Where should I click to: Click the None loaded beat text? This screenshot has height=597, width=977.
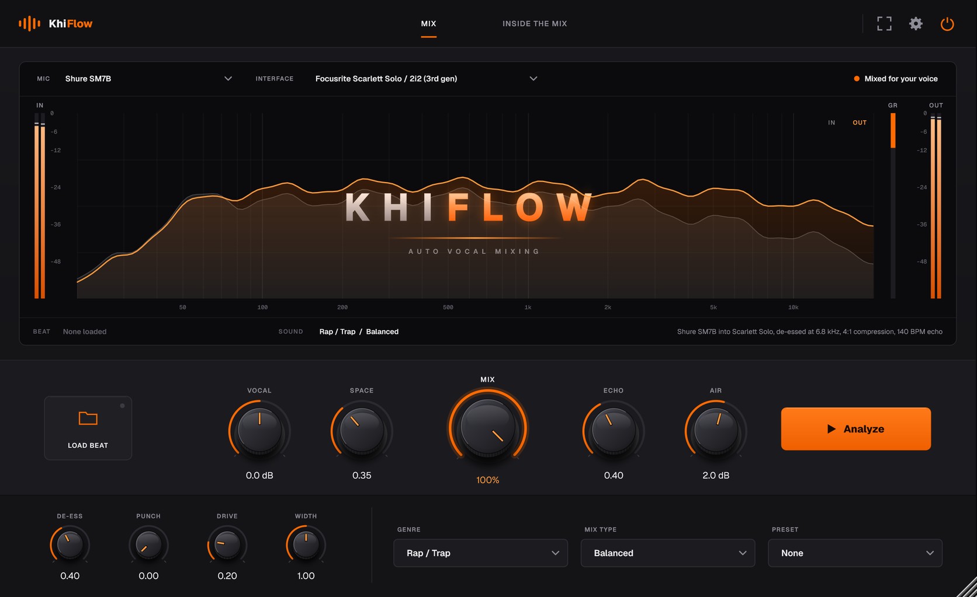pyautogui.click(x=85, y=331)
